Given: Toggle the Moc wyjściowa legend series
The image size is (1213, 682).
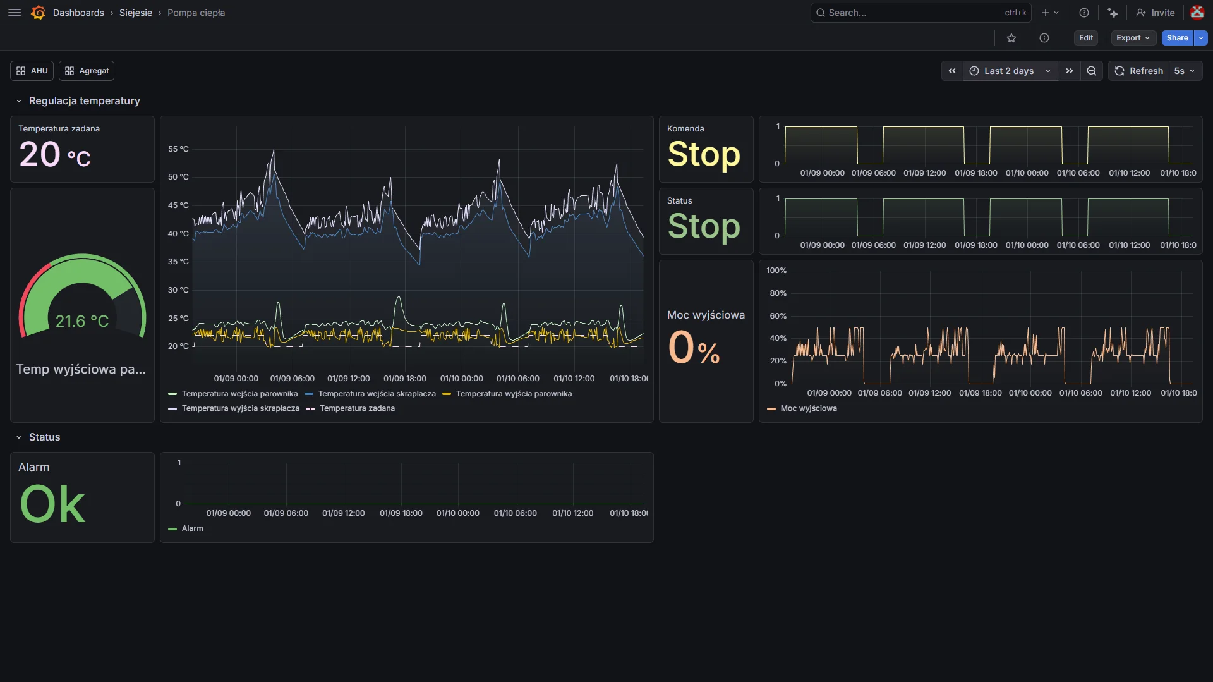Looking at the screenshot, I should tap(809, 408).
